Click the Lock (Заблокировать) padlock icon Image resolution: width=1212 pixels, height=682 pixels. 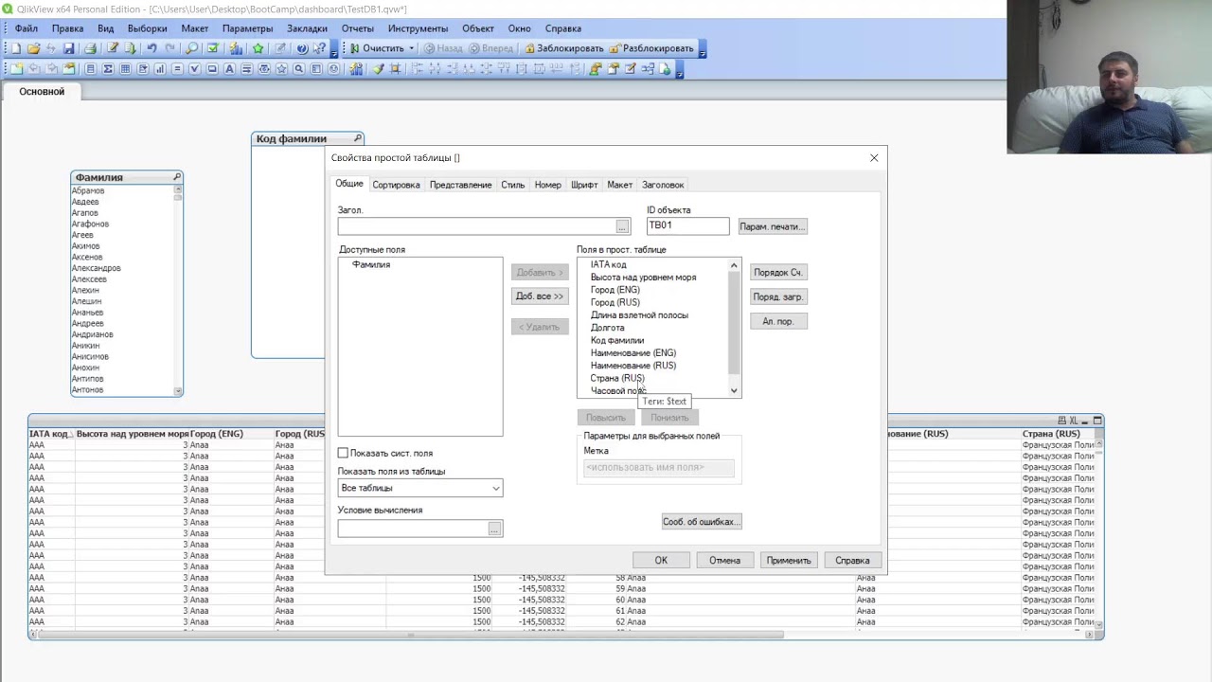529,48
